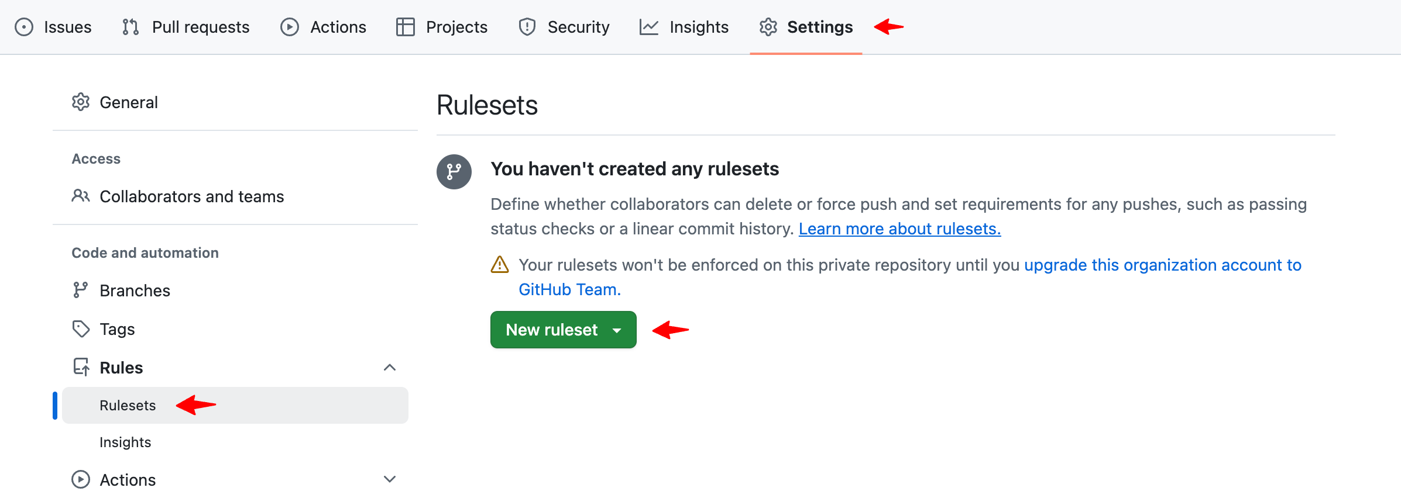Open Learn more about rulesets link
The width and height of the screenshot is (1401, 498).
click(x=899, y=229)
